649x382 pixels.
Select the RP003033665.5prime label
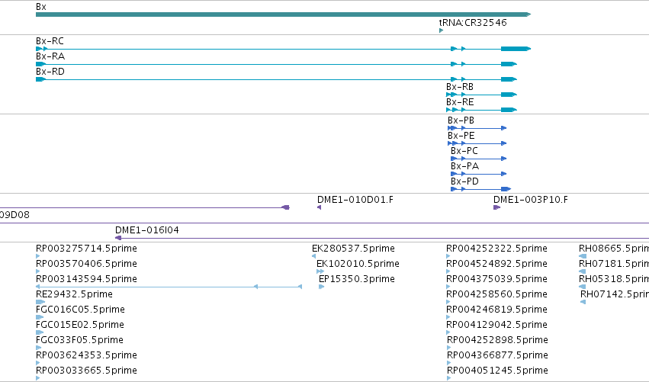(86, 371)
